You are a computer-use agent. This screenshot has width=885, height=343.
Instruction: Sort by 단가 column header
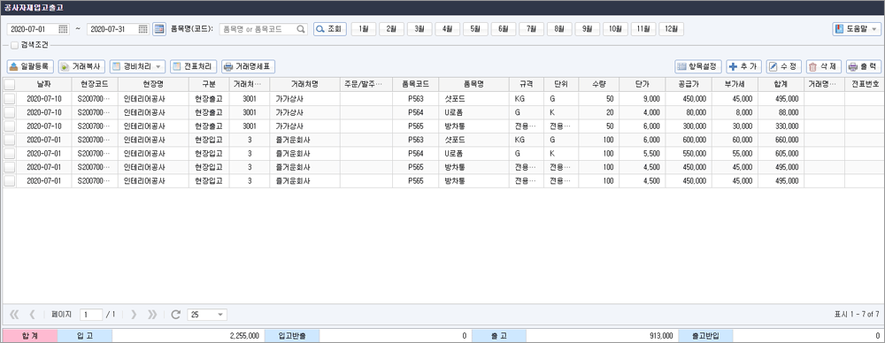[x=643, y=84]
